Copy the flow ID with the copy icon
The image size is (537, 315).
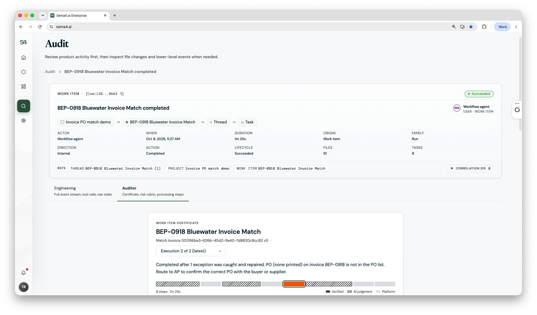(x=122, y=94)
